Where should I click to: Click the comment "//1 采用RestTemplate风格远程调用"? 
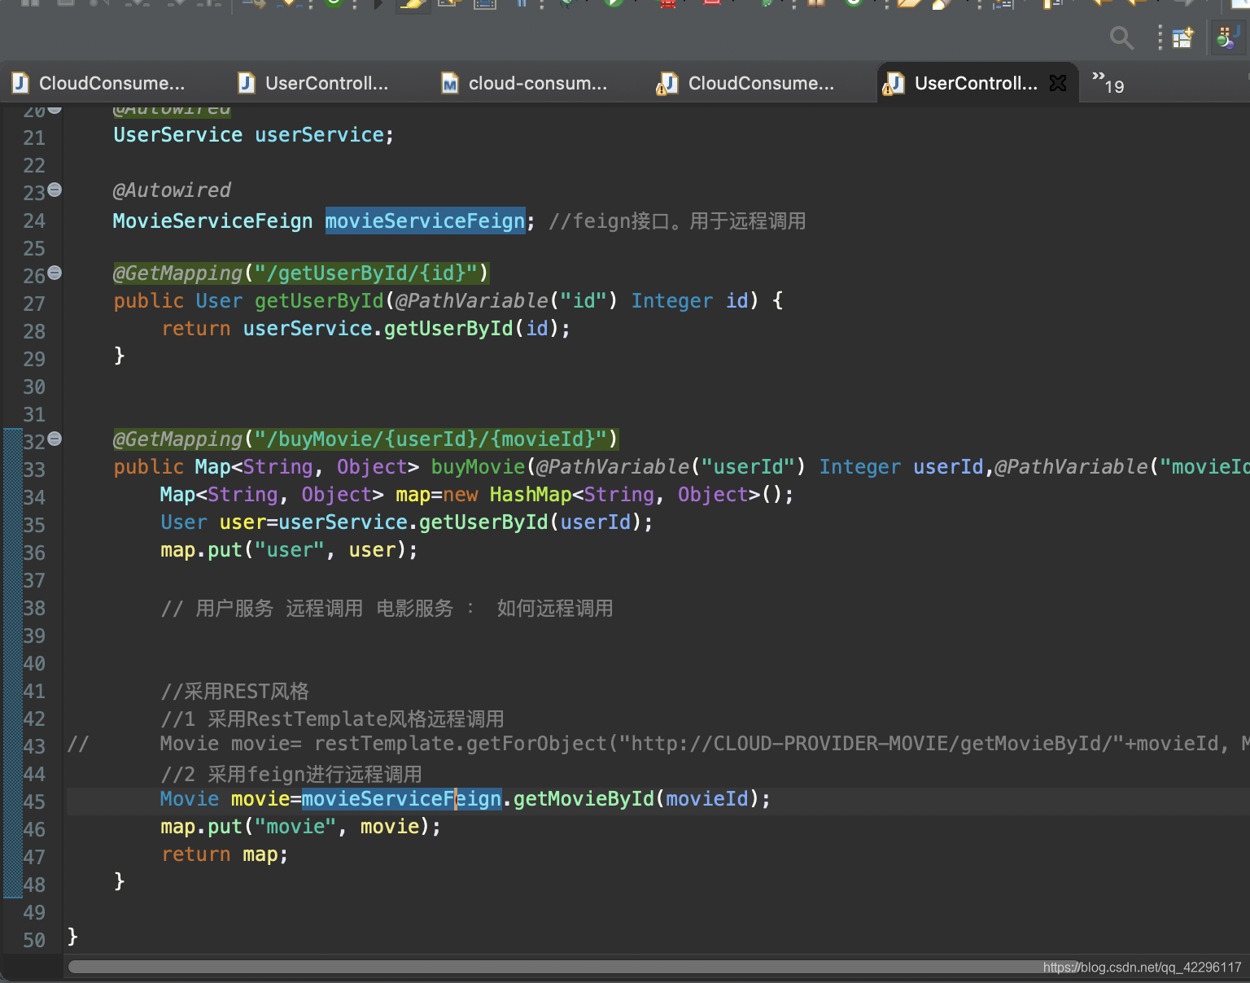pyautogui.click(x=332, y=719)
